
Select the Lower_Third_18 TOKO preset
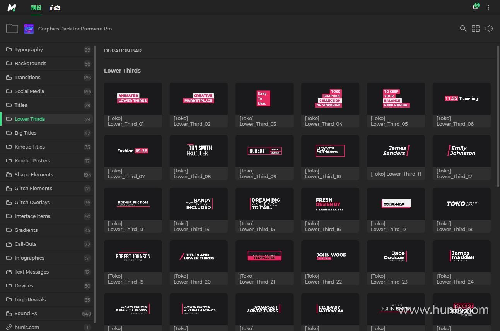462,210
